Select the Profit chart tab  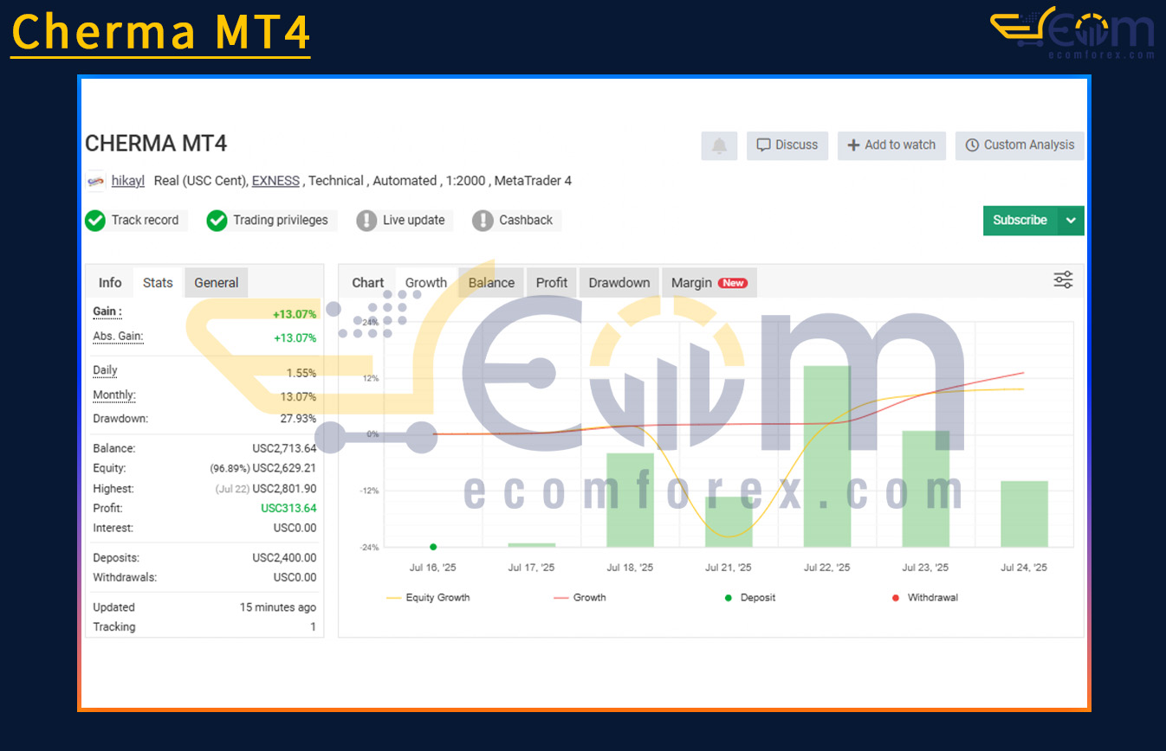point(552,283)
